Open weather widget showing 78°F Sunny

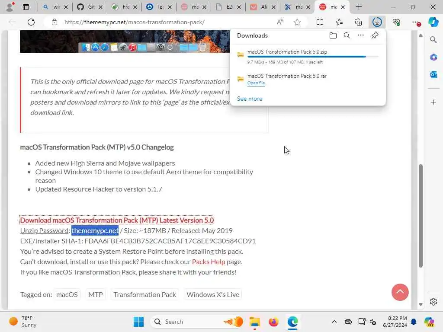click(x=22, y=322)
